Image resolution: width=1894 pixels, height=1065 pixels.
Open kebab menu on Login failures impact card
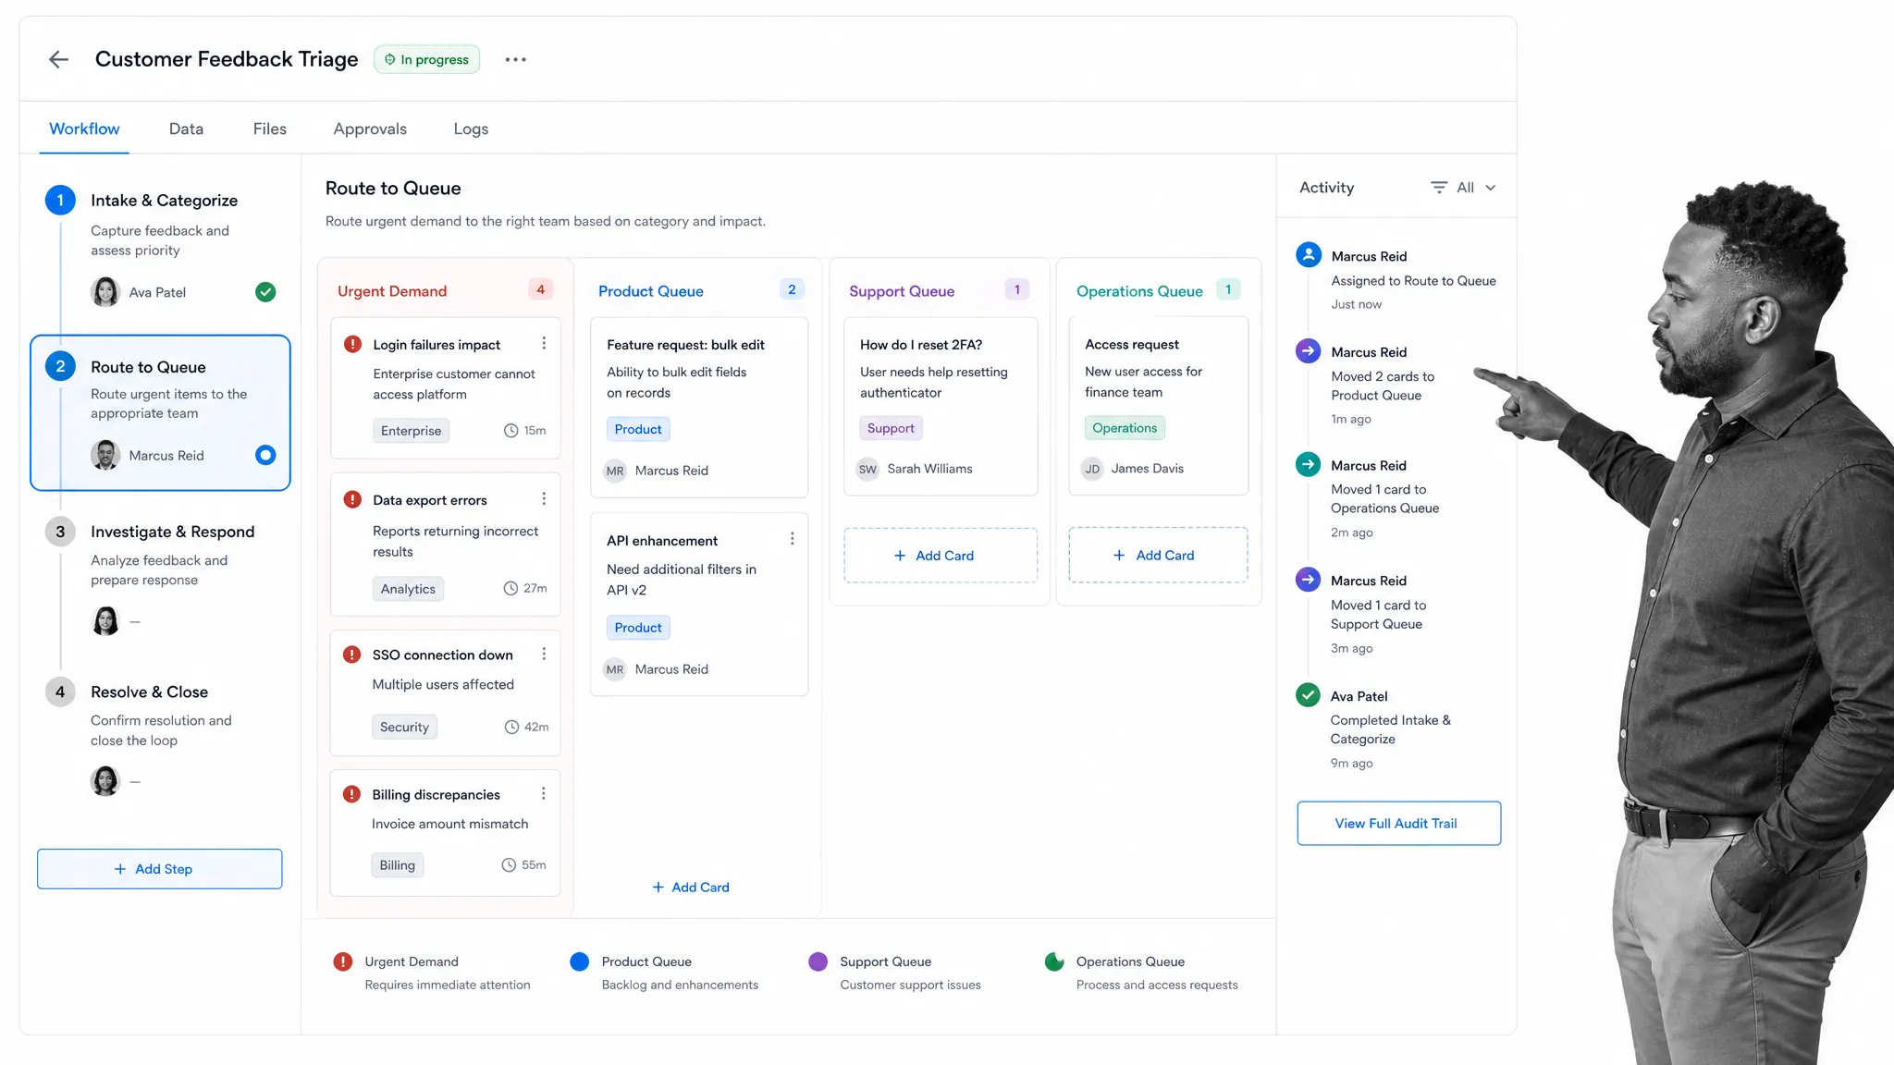point(544,343)
